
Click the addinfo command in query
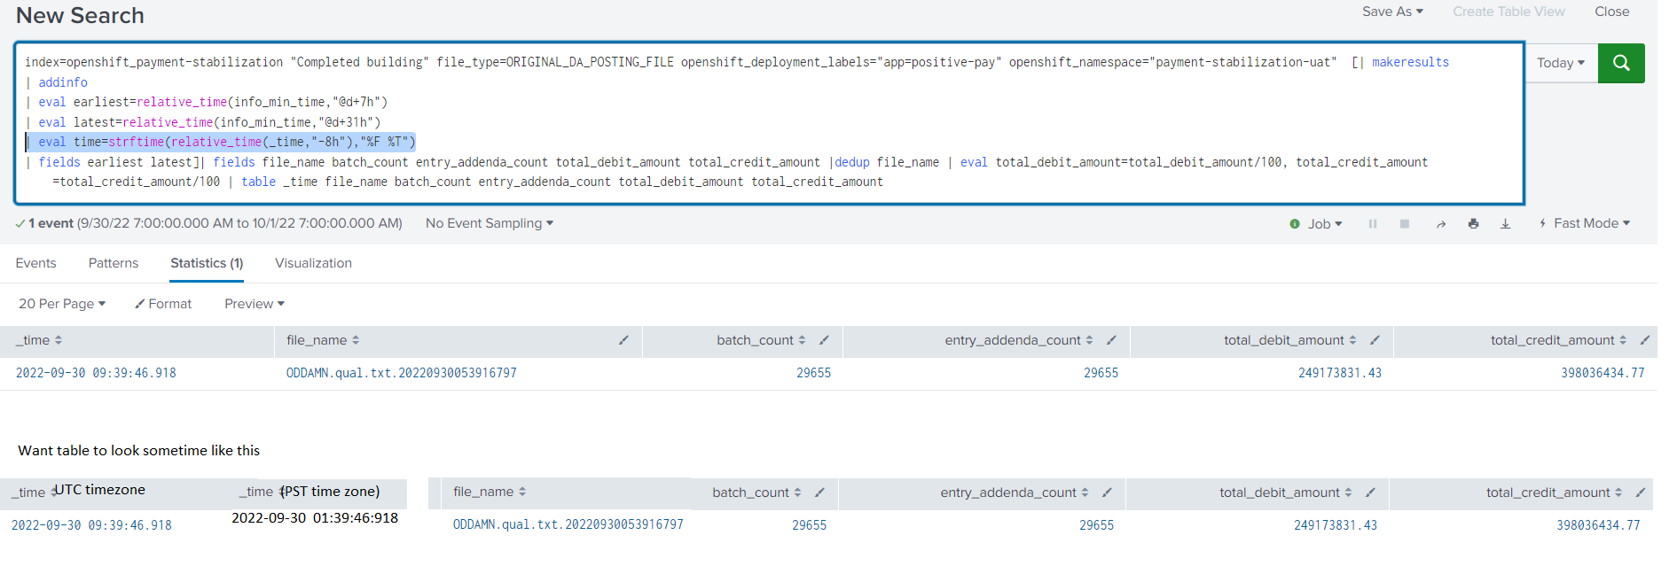point(63,82)
